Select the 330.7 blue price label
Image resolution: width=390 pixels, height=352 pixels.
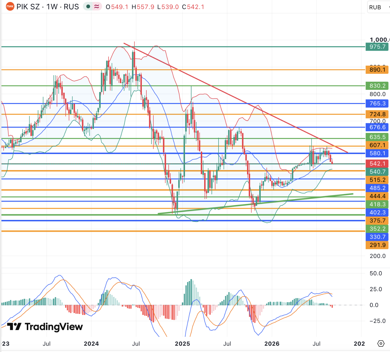[377, 237]
